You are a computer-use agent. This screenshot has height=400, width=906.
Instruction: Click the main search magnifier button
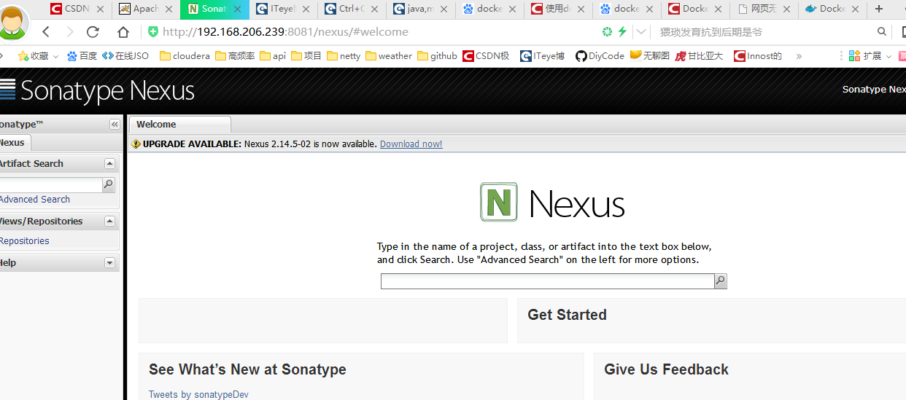click(x=721, y=281)
